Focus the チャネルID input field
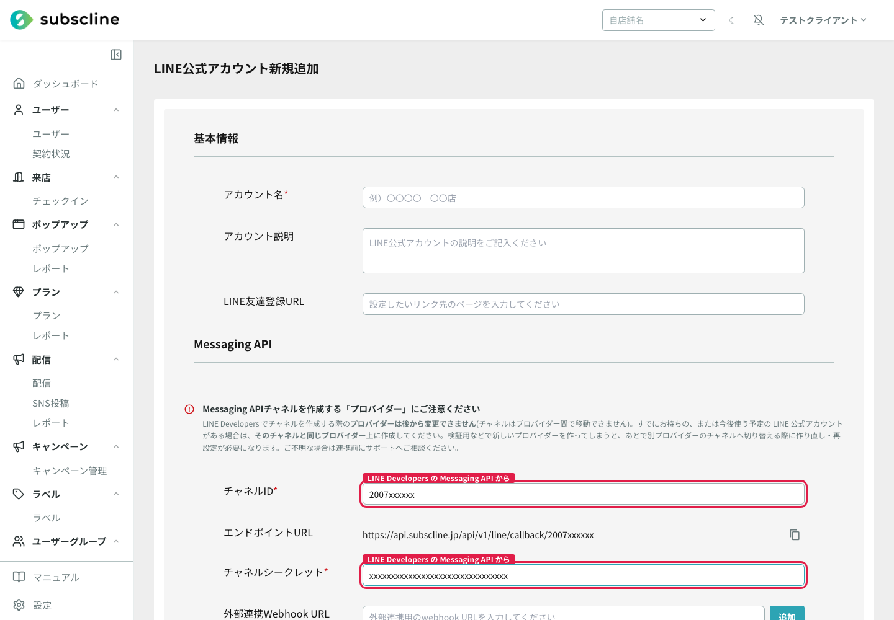Screen dimensions: 894x620 pyautogui.click(x=584, y=494)
